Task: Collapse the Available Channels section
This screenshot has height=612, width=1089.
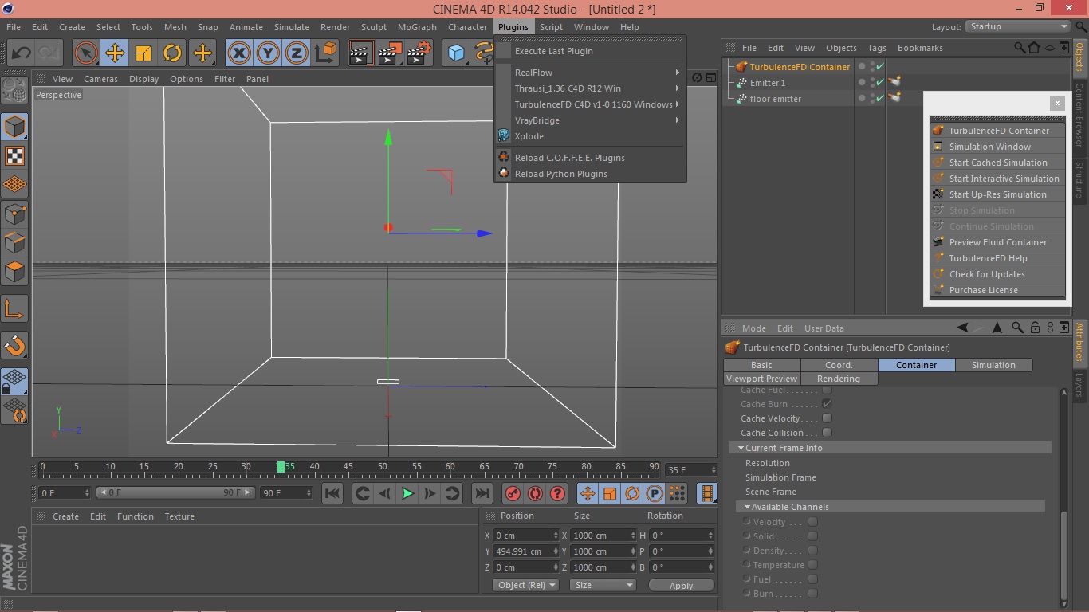Action: click(747, 507)
